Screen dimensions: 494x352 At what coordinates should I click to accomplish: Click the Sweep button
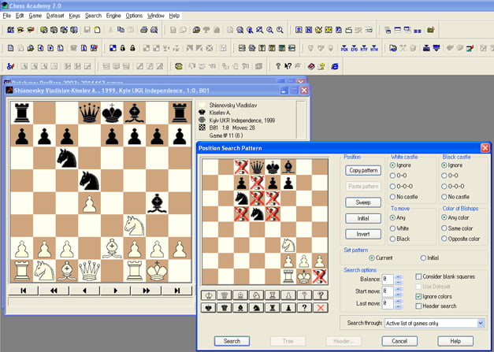[x=363, y=202]
